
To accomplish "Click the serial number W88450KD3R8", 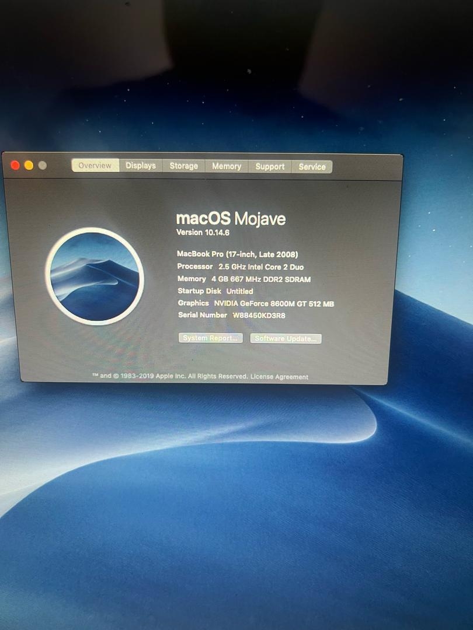I will pos(259,316).
